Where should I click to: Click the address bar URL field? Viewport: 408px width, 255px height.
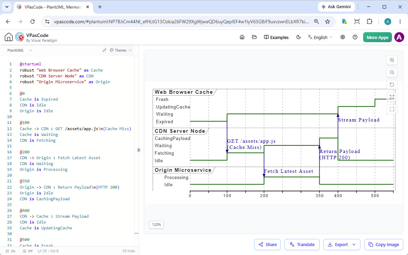click(x=181, y=22)
